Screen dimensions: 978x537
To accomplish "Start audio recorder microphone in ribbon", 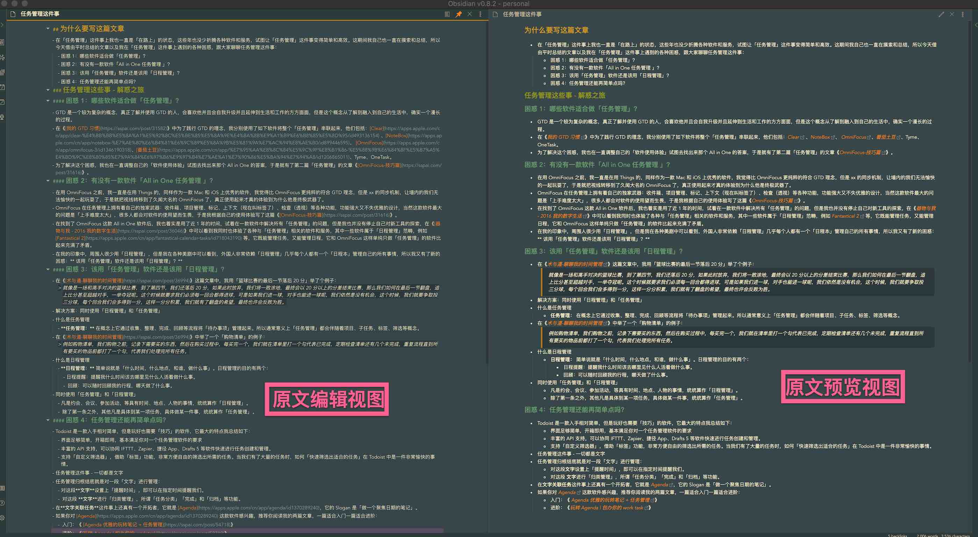I will (x=2, y=117).
